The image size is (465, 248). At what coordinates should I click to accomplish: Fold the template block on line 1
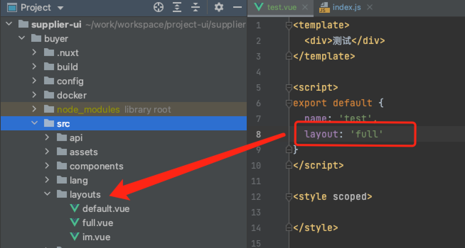click(x=289, y=25)
